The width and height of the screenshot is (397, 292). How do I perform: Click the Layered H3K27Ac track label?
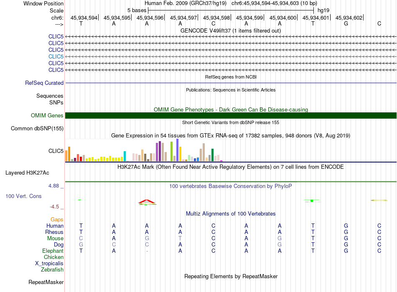pos(27,173)
